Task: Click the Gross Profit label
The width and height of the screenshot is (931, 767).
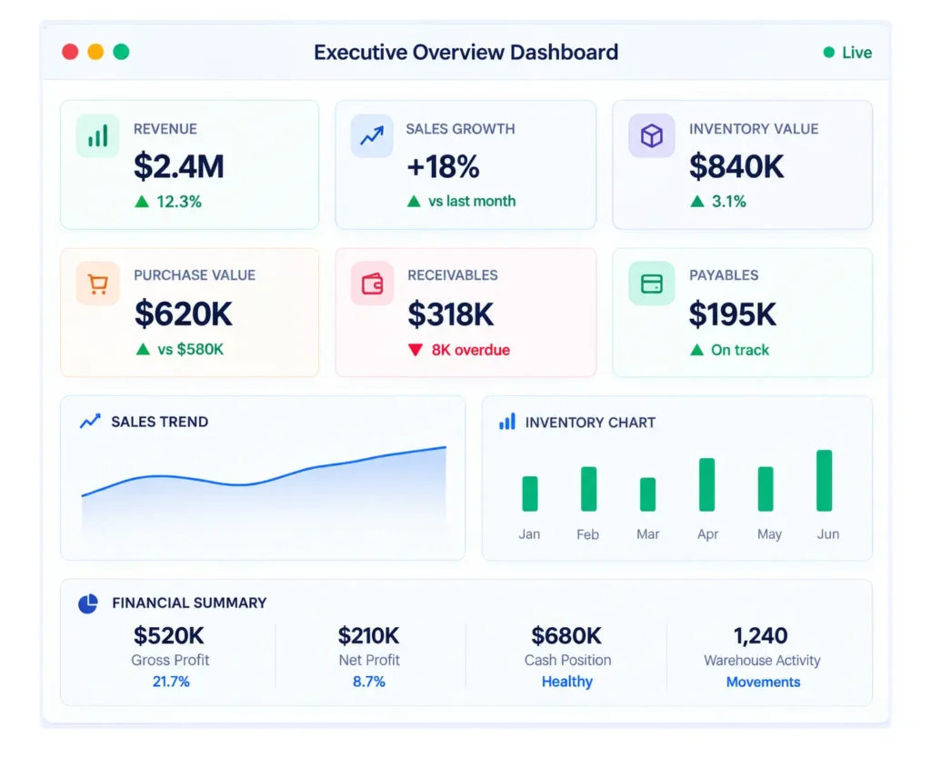Action: [170, 660]
